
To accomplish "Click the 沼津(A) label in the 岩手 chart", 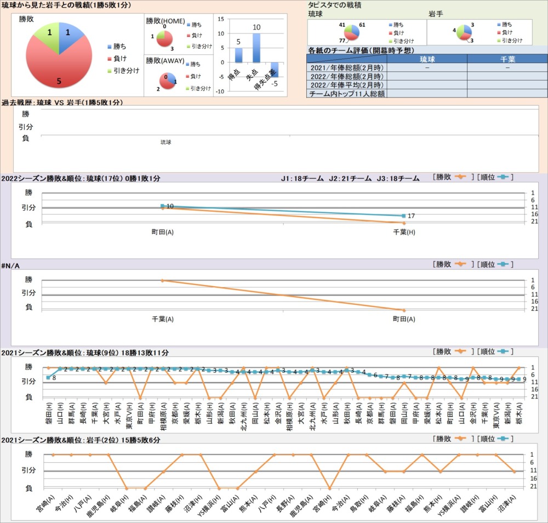I will [506, 503].
